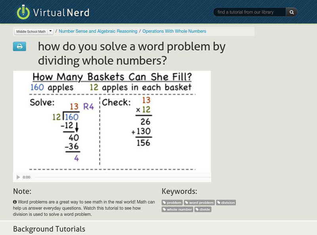Click the tag icon on the problem keyword
317x235 pixels.
point(164,202)
